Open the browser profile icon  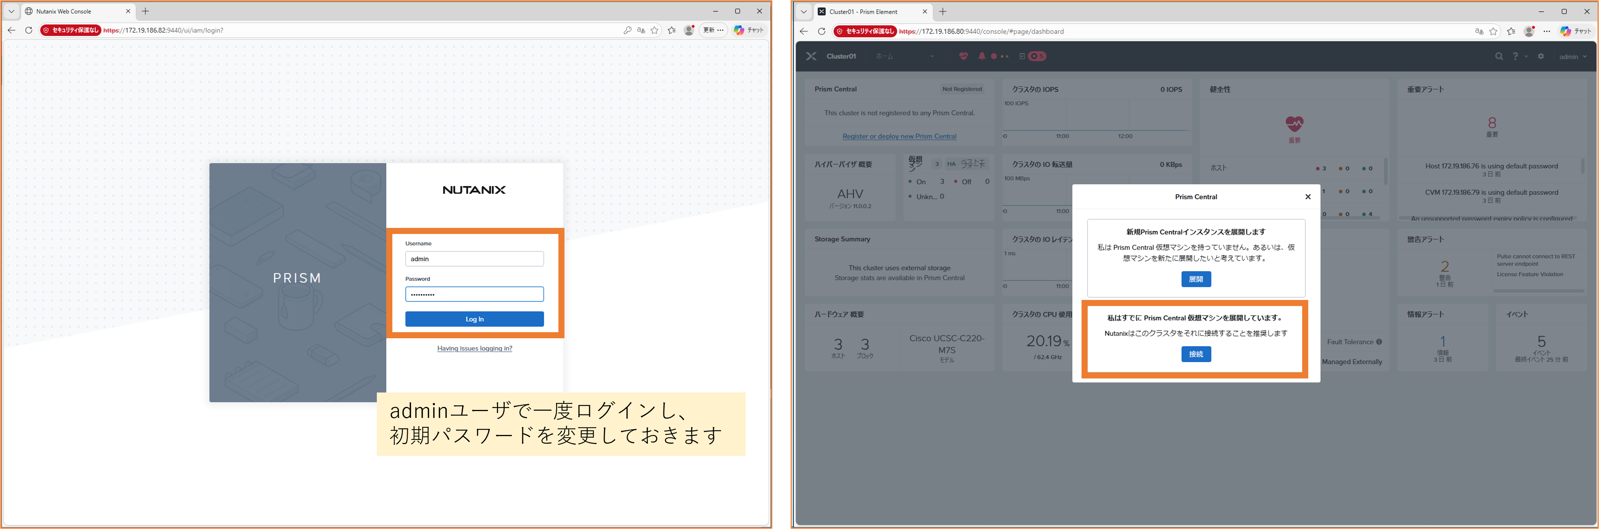[688, 30]
